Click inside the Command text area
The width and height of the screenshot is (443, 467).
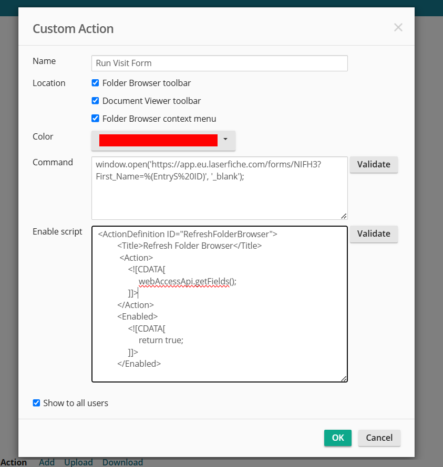pos(220,188)
